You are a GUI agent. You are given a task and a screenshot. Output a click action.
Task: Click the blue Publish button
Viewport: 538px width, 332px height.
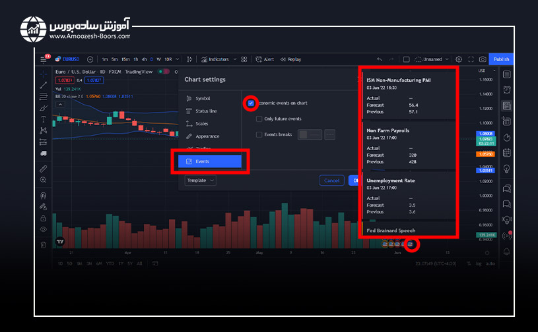pos(502,59)
